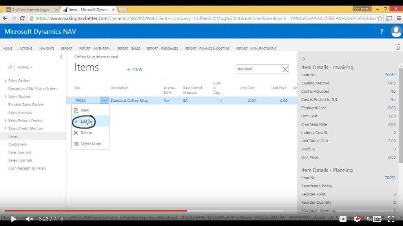The height and width of the screenshot is (226, 403).
Task: Choose Edit from the context menu
Action: coord(90,122)
